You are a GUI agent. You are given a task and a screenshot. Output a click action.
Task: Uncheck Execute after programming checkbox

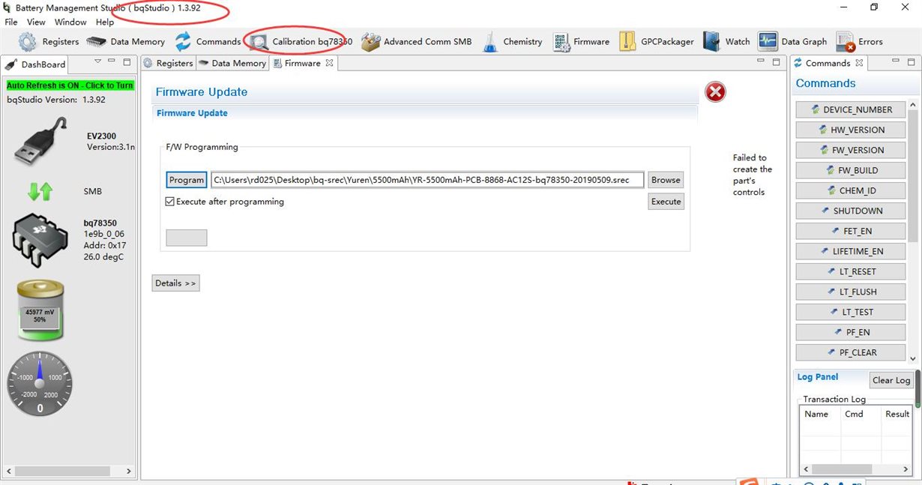170,202
